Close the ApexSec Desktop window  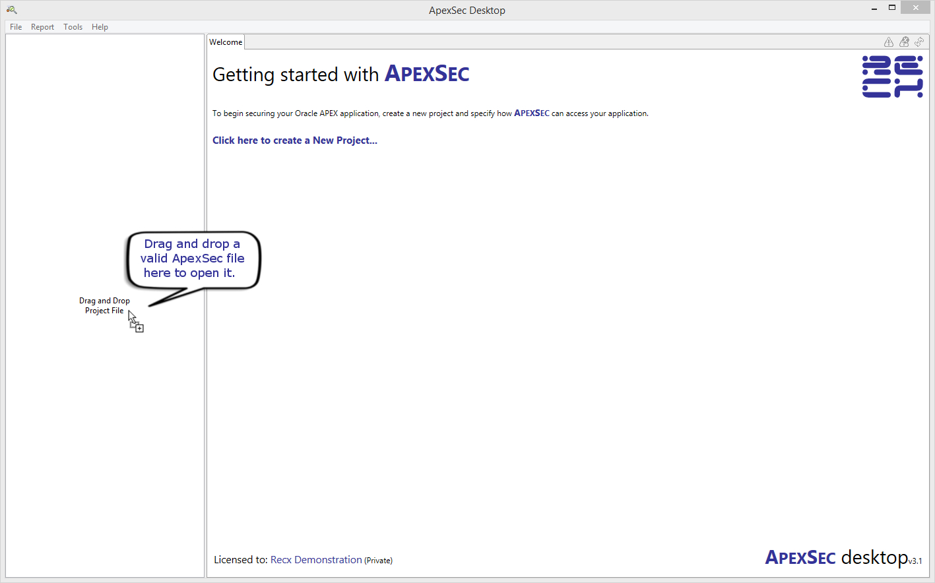tap(917, 8)
